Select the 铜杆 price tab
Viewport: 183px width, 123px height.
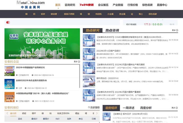pyautogui.click(x=34, y=113)
